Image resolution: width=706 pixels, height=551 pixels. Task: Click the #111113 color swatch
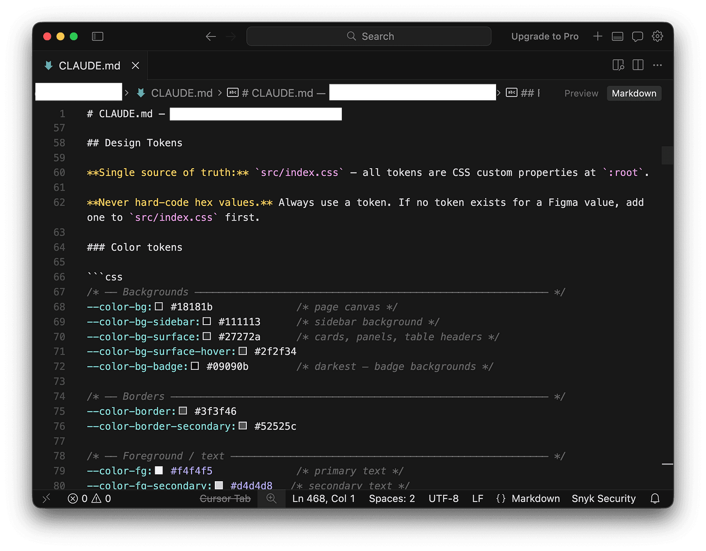(x=207, y=321)
